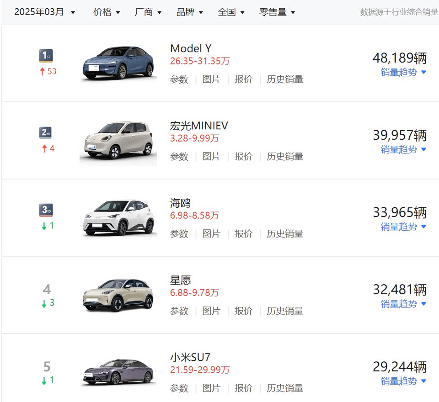
Task: Expand the 品牌 brand filter
Action: pos(190,12)
